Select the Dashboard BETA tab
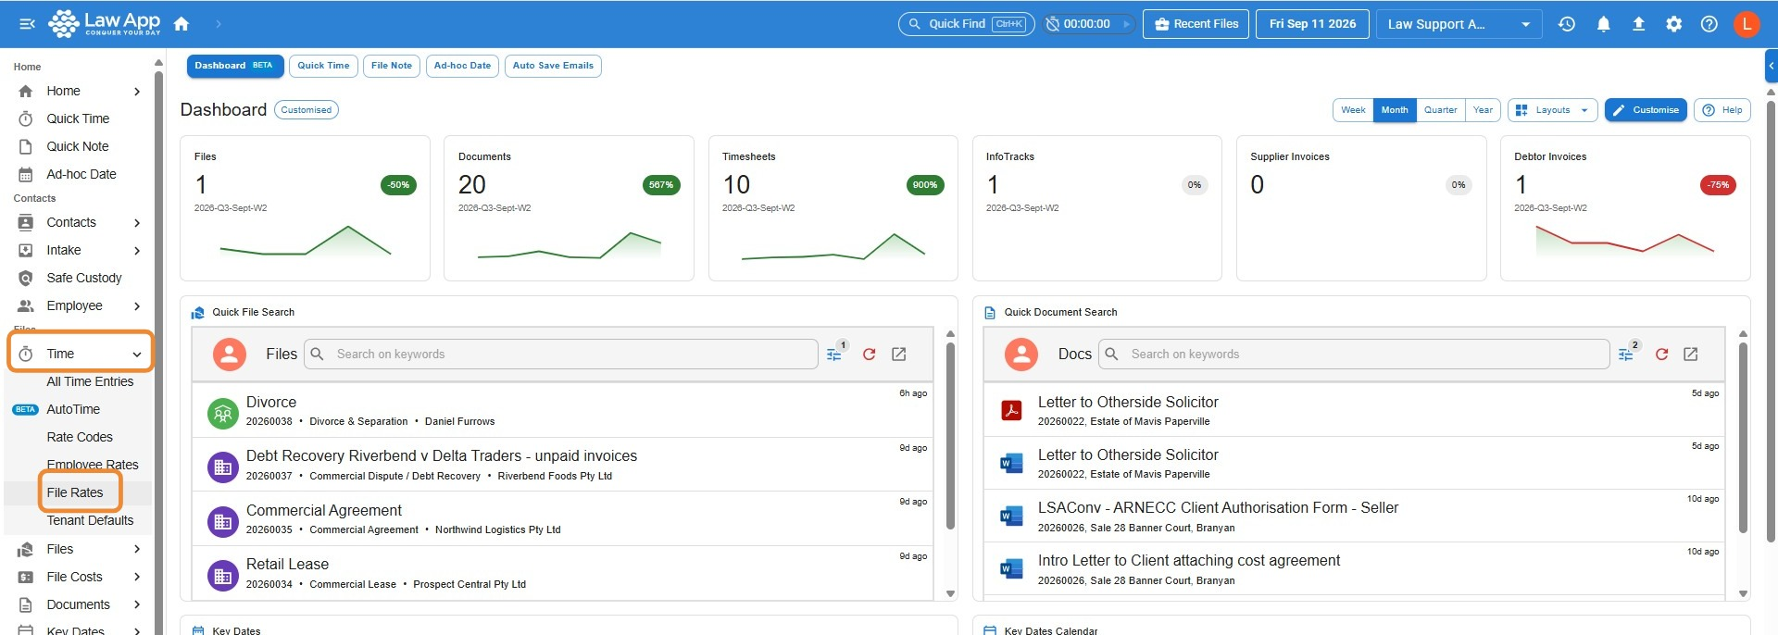The width and height of the screenshot is (1778, 635). pos(234,66)
